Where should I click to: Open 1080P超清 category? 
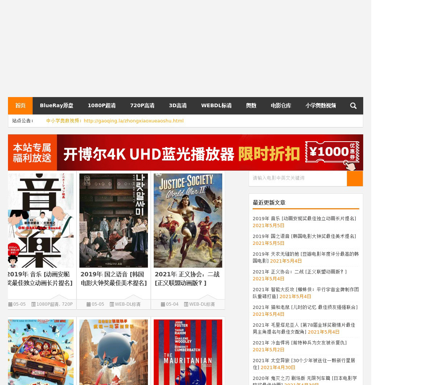coord(101,106)
